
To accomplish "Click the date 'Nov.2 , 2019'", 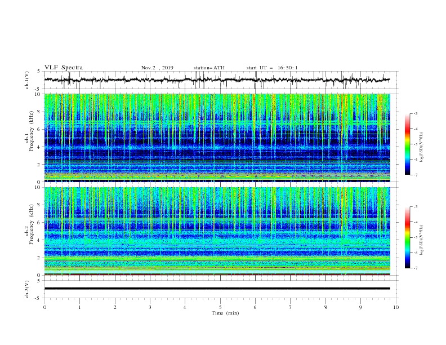I will [157, 68].
